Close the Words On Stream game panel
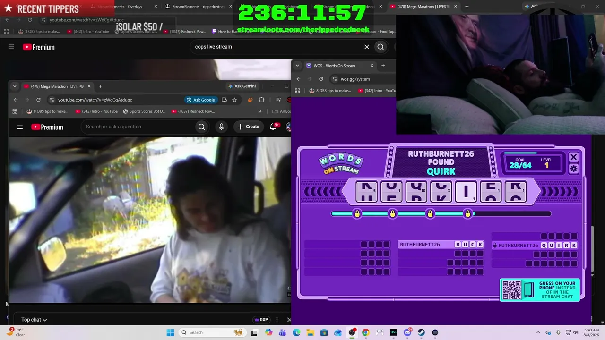This screenshot has width=605, height=340. pyautogui.click(x=574, y=157)
